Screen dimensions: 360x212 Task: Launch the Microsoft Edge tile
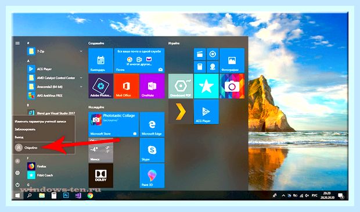[152, 124]
